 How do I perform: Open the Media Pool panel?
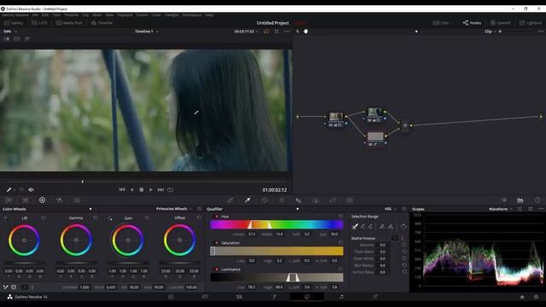69,23
